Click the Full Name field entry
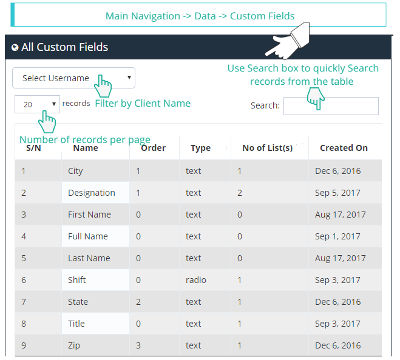400x360 pixels. (x=87, y=236)
